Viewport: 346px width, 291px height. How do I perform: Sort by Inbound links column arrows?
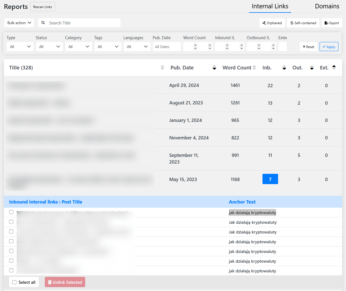[284, 67]
